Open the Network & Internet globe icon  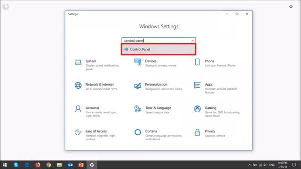tap(78, 85)
